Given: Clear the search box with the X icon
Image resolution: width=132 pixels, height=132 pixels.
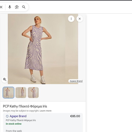Looking at the screenshot, I should (x=1, y=7).
